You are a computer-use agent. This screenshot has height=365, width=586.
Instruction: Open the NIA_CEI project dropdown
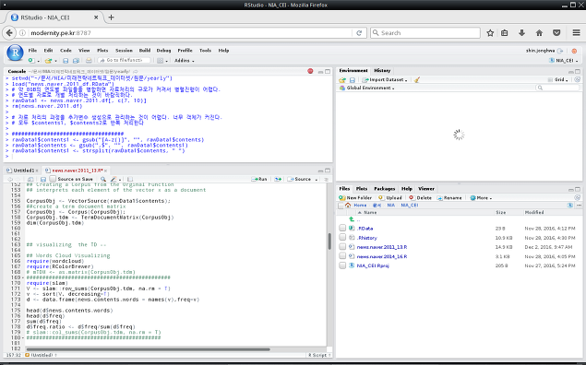[x=564, y=61]
